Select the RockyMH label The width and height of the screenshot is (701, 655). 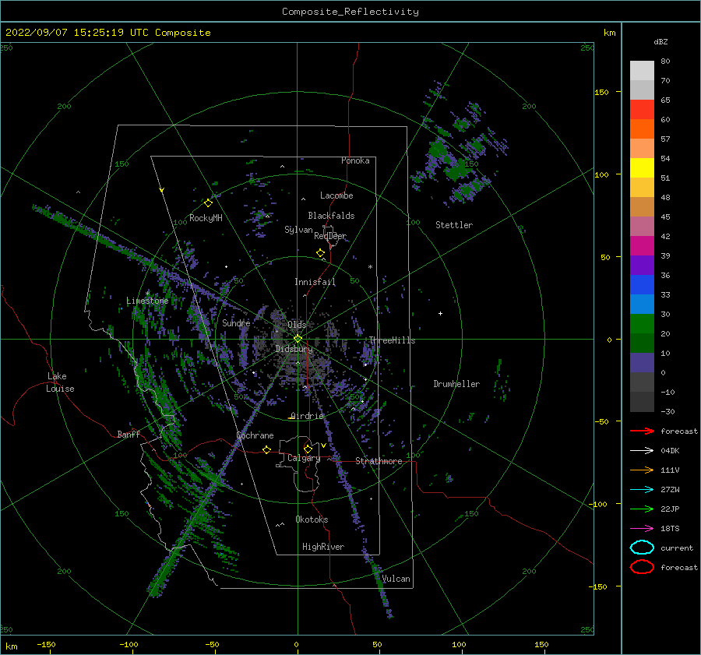206,218
